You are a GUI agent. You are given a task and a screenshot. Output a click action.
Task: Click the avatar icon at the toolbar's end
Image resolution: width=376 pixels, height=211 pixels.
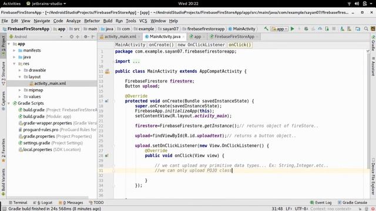point(373,29)
